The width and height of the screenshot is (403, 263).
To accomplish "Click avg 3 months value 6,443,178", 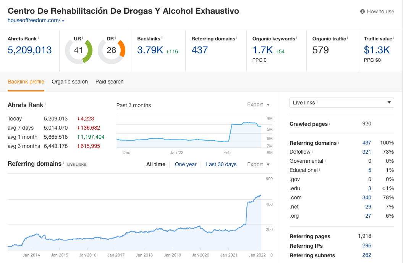I will click(x=56, y=146).
